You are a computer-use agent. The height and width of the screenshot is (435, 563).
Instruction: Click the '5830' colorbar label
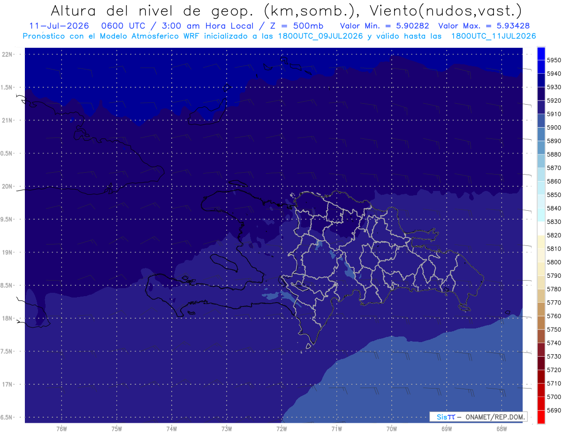(554, 221)
